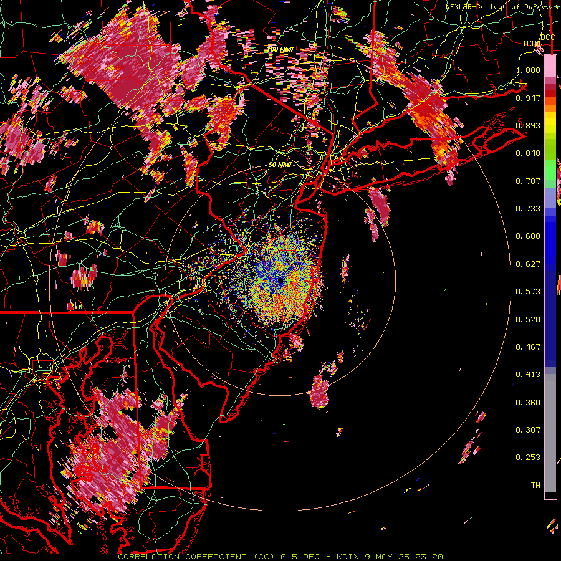This screenshot has height=561, width=561.
Task: Click the Correlation Coefficient title text at bottom
Action: pos(280,557)
